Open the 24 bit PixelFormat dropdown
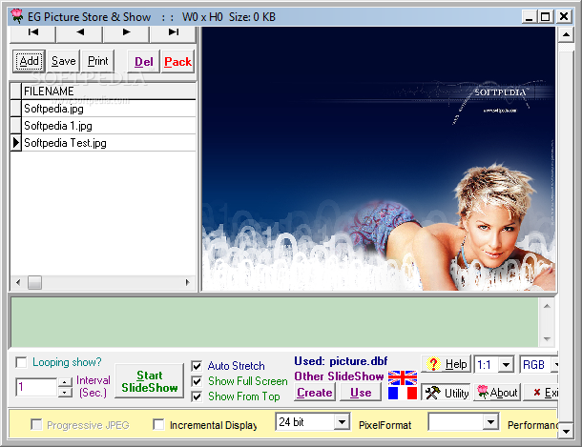Viewport: 582px width, 447px height. coord(342,422)
